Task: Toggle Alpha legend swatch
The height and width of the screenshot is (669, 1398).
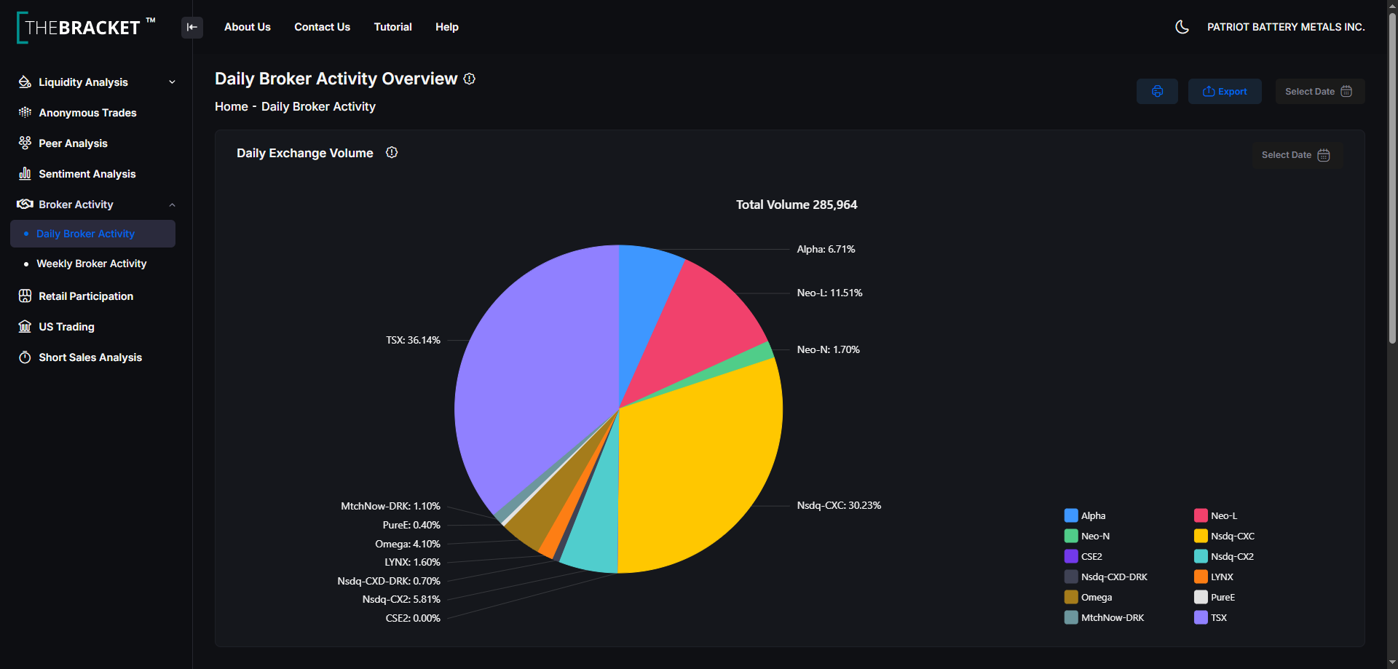Action: click(1071, 515)
